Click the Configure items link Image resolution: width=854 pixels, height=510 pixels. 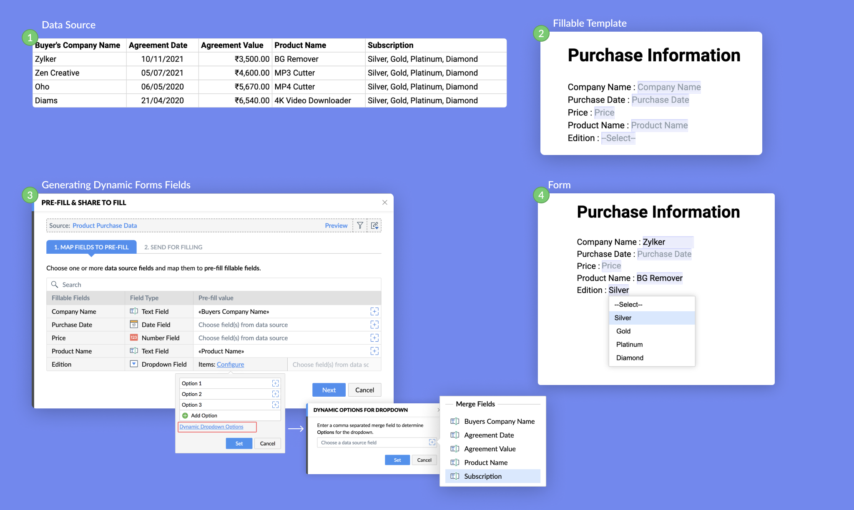(x=230, y=365)
